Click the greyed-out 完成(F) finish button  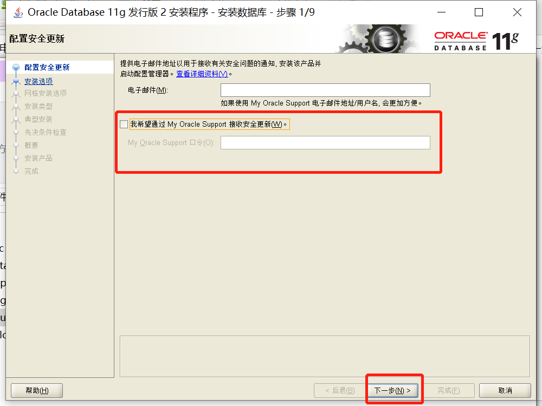tap(448, 390)
